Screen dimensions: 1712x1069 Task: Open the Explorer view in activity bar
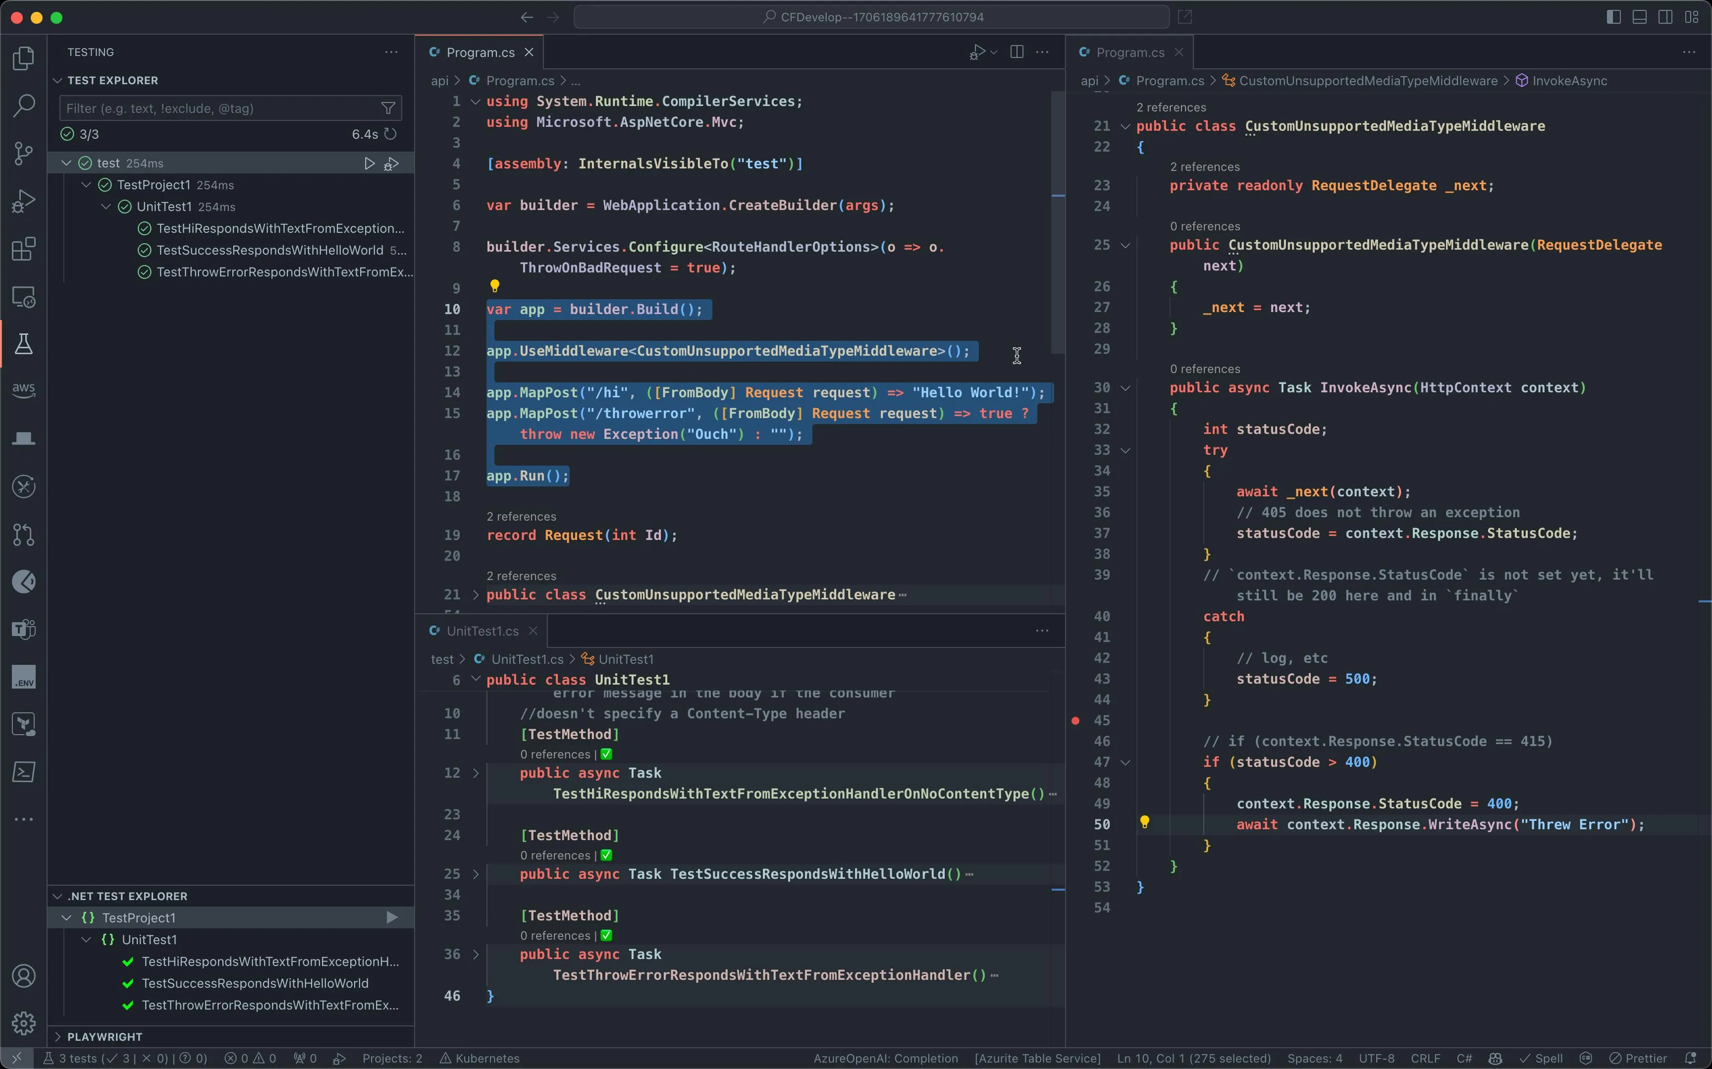coord(23,58)
